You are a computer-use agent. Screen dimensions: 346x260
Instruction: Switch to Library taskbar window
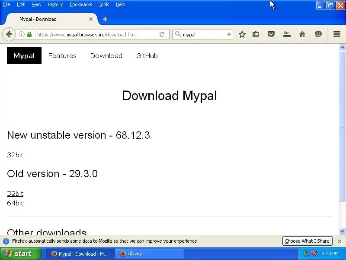click(149, 254)
